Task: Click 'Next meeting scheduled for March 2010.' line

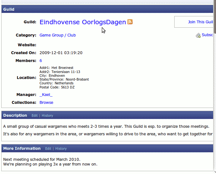Action: (42, 160)
